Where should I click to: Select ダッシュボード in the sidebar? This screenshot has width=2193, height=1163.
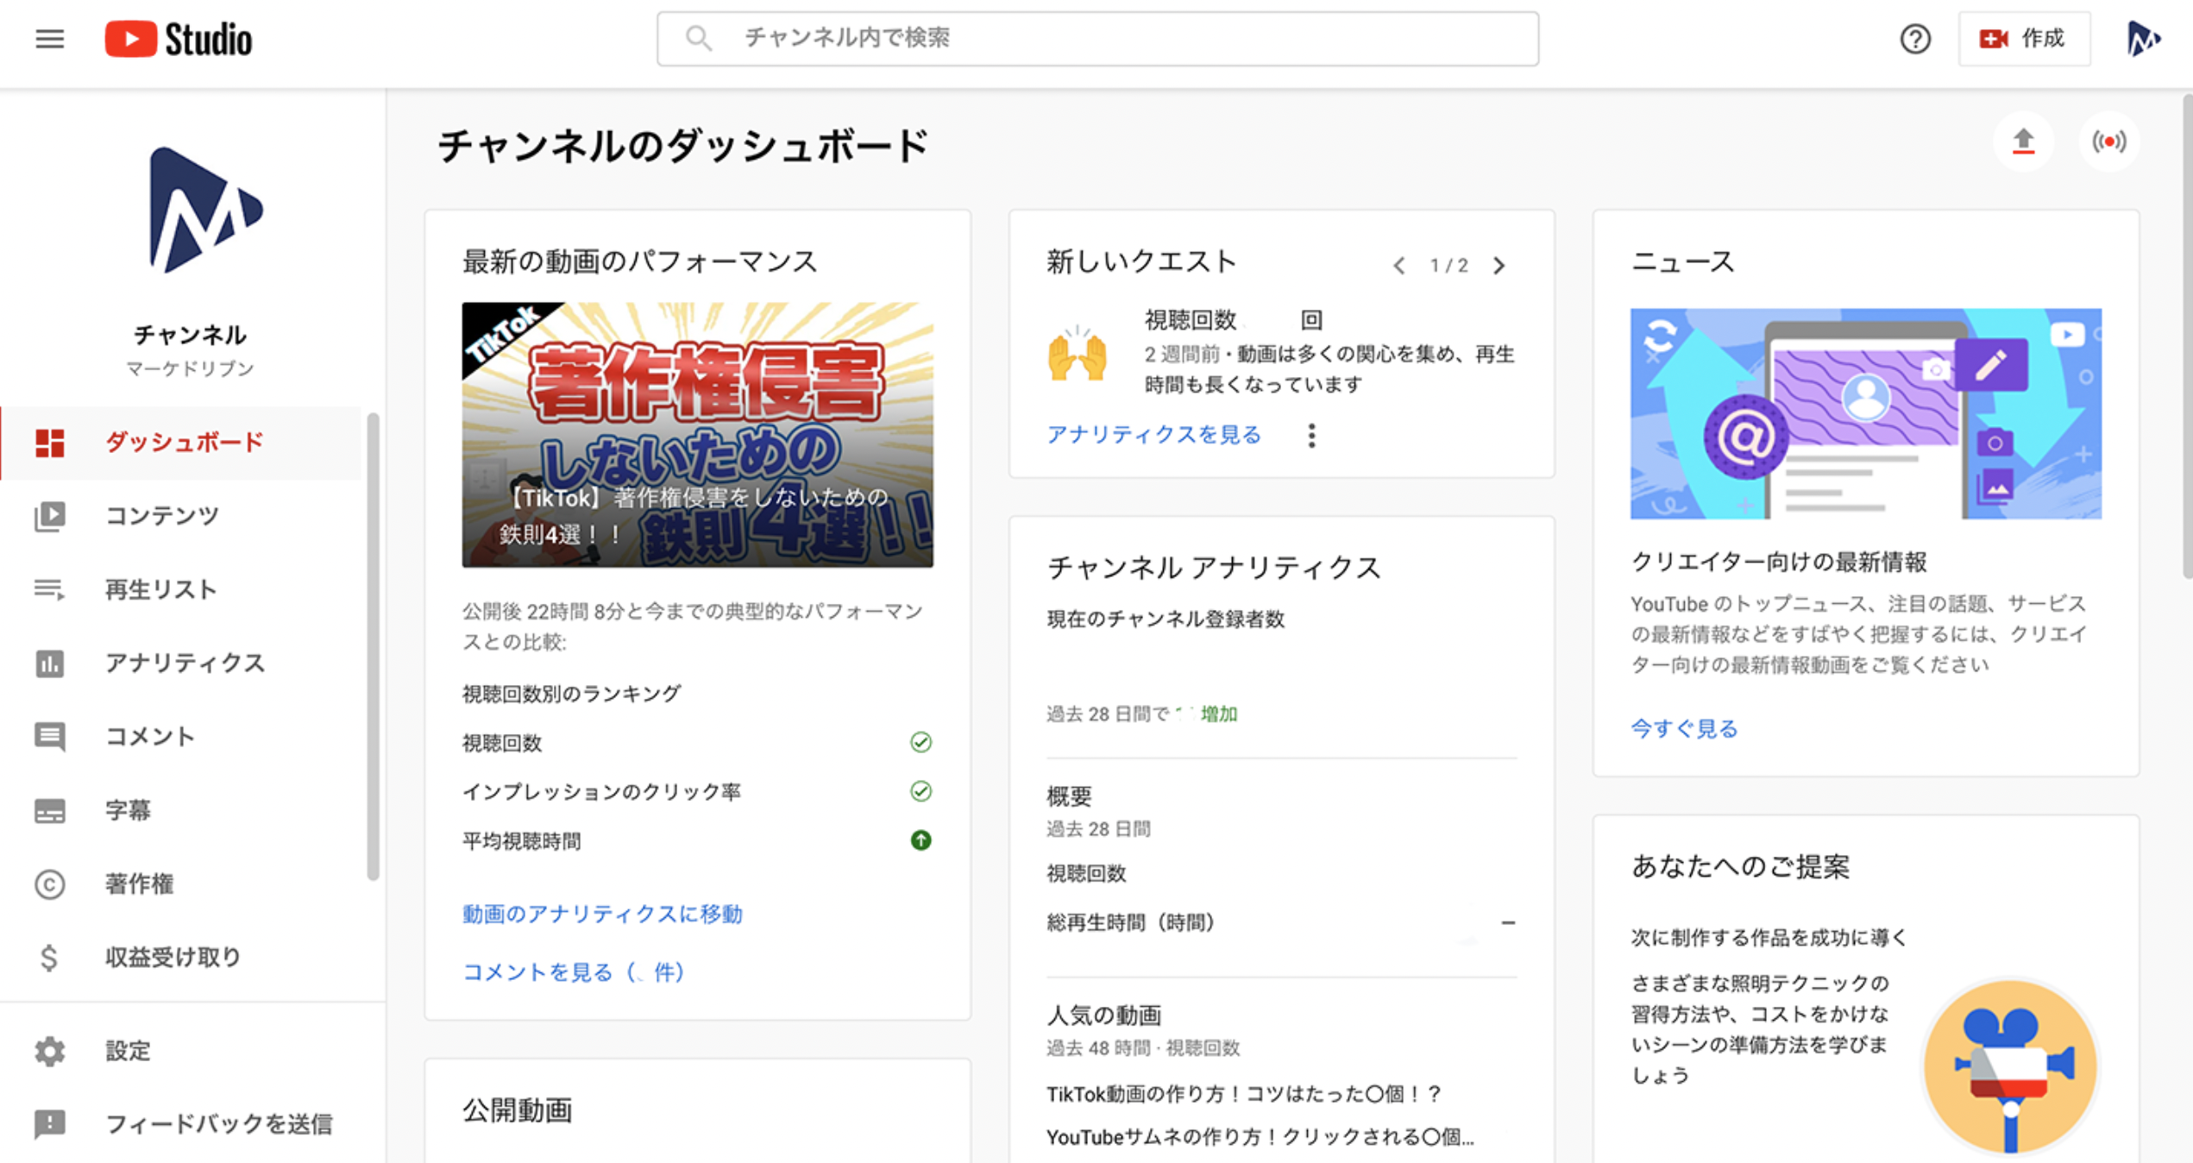click(181, 443)
